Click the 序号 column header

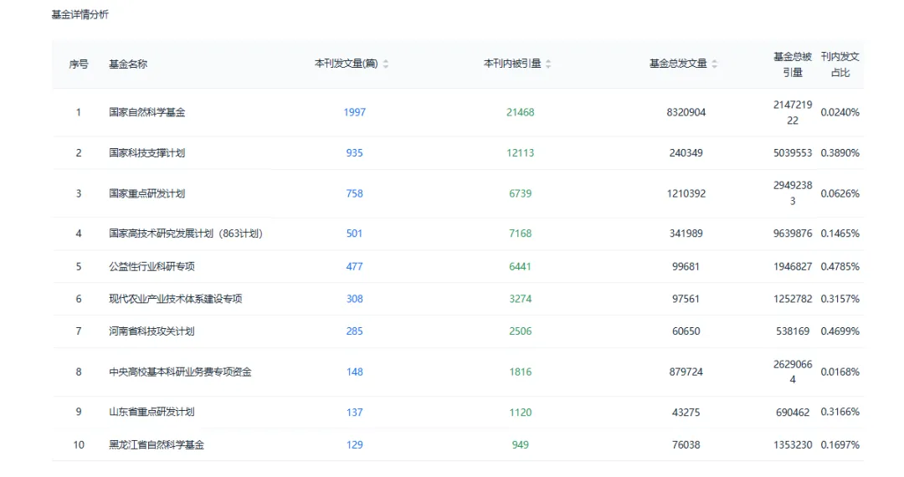pyautogui.click(x=79, y=64)
